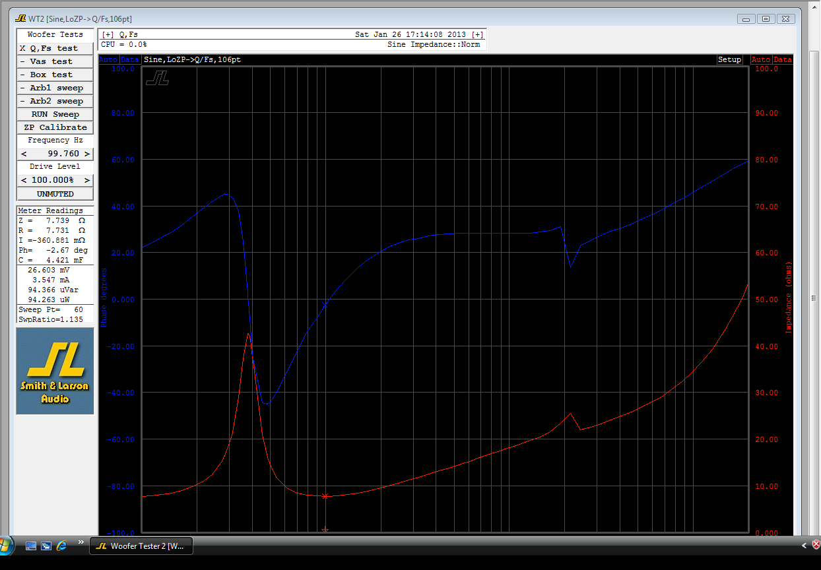The width and height of the screenshot is (821, 570).
Task: Toggle blue Data for the phase trace
Action: coord(130,59)
